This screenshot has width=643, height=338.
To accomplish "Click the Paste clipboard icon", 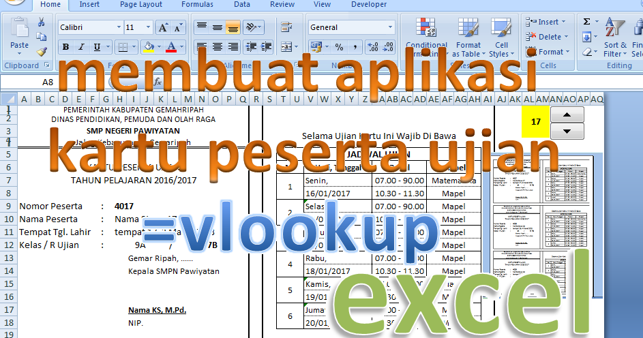I will pos(19,28).
